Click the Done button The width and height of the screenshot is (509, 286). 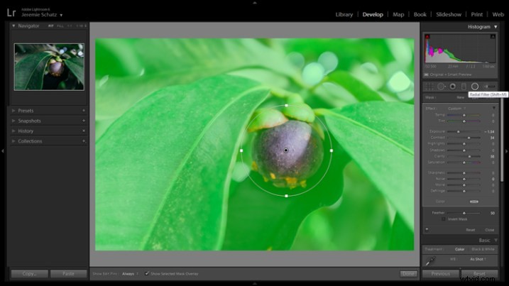click(408, 274)
